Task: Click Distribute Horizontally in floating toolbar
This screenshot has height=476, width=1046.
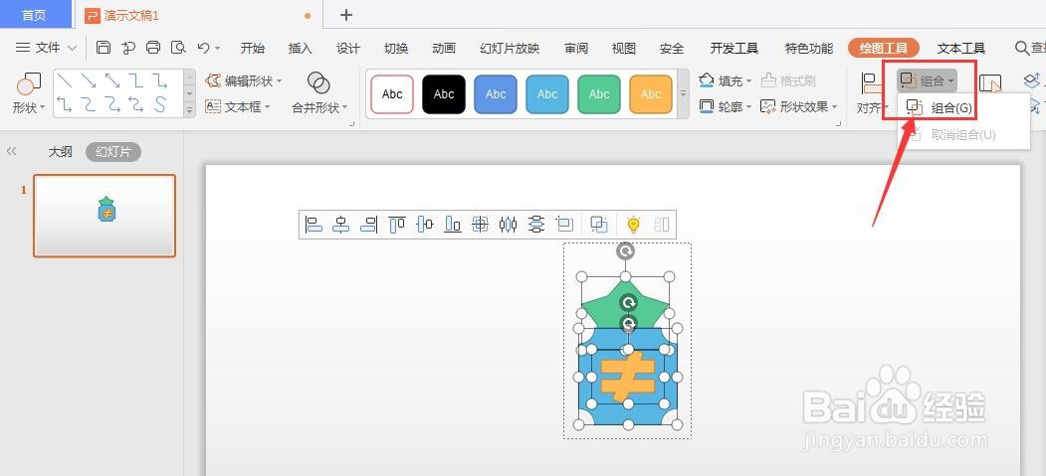Action: coord(509,225)
